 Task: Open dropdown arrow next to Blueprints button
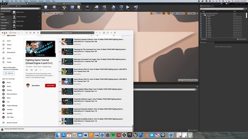(x=100, y=8)
